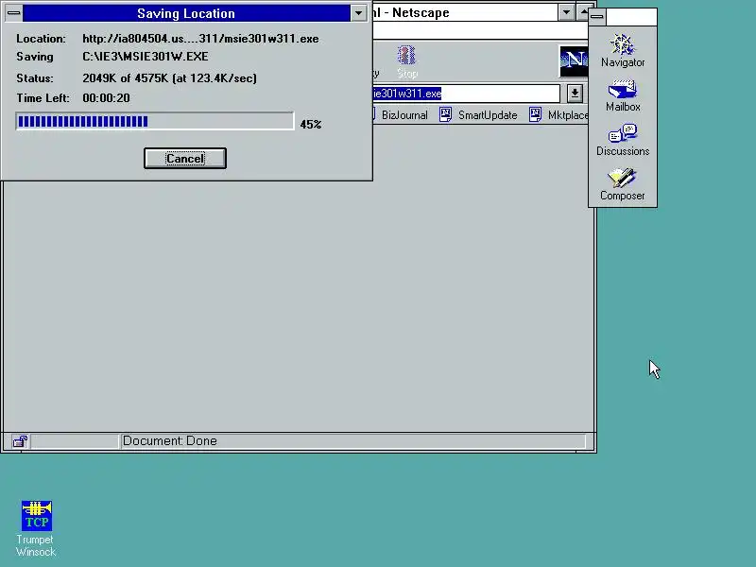Select the Trumpet Winsock desktop icon

click(x=36, y=528)
